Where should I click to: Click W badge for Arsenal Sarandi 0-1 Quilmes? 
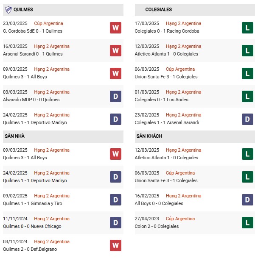tap(115, 50)
